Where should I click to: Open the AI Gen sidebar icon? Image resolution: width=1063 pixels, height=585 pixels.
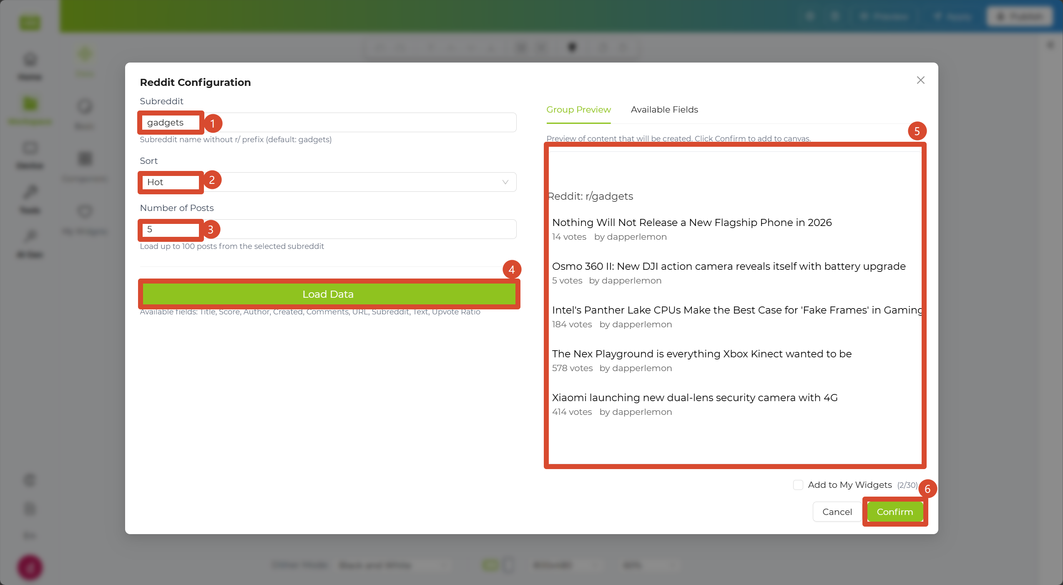click(30, 236)
